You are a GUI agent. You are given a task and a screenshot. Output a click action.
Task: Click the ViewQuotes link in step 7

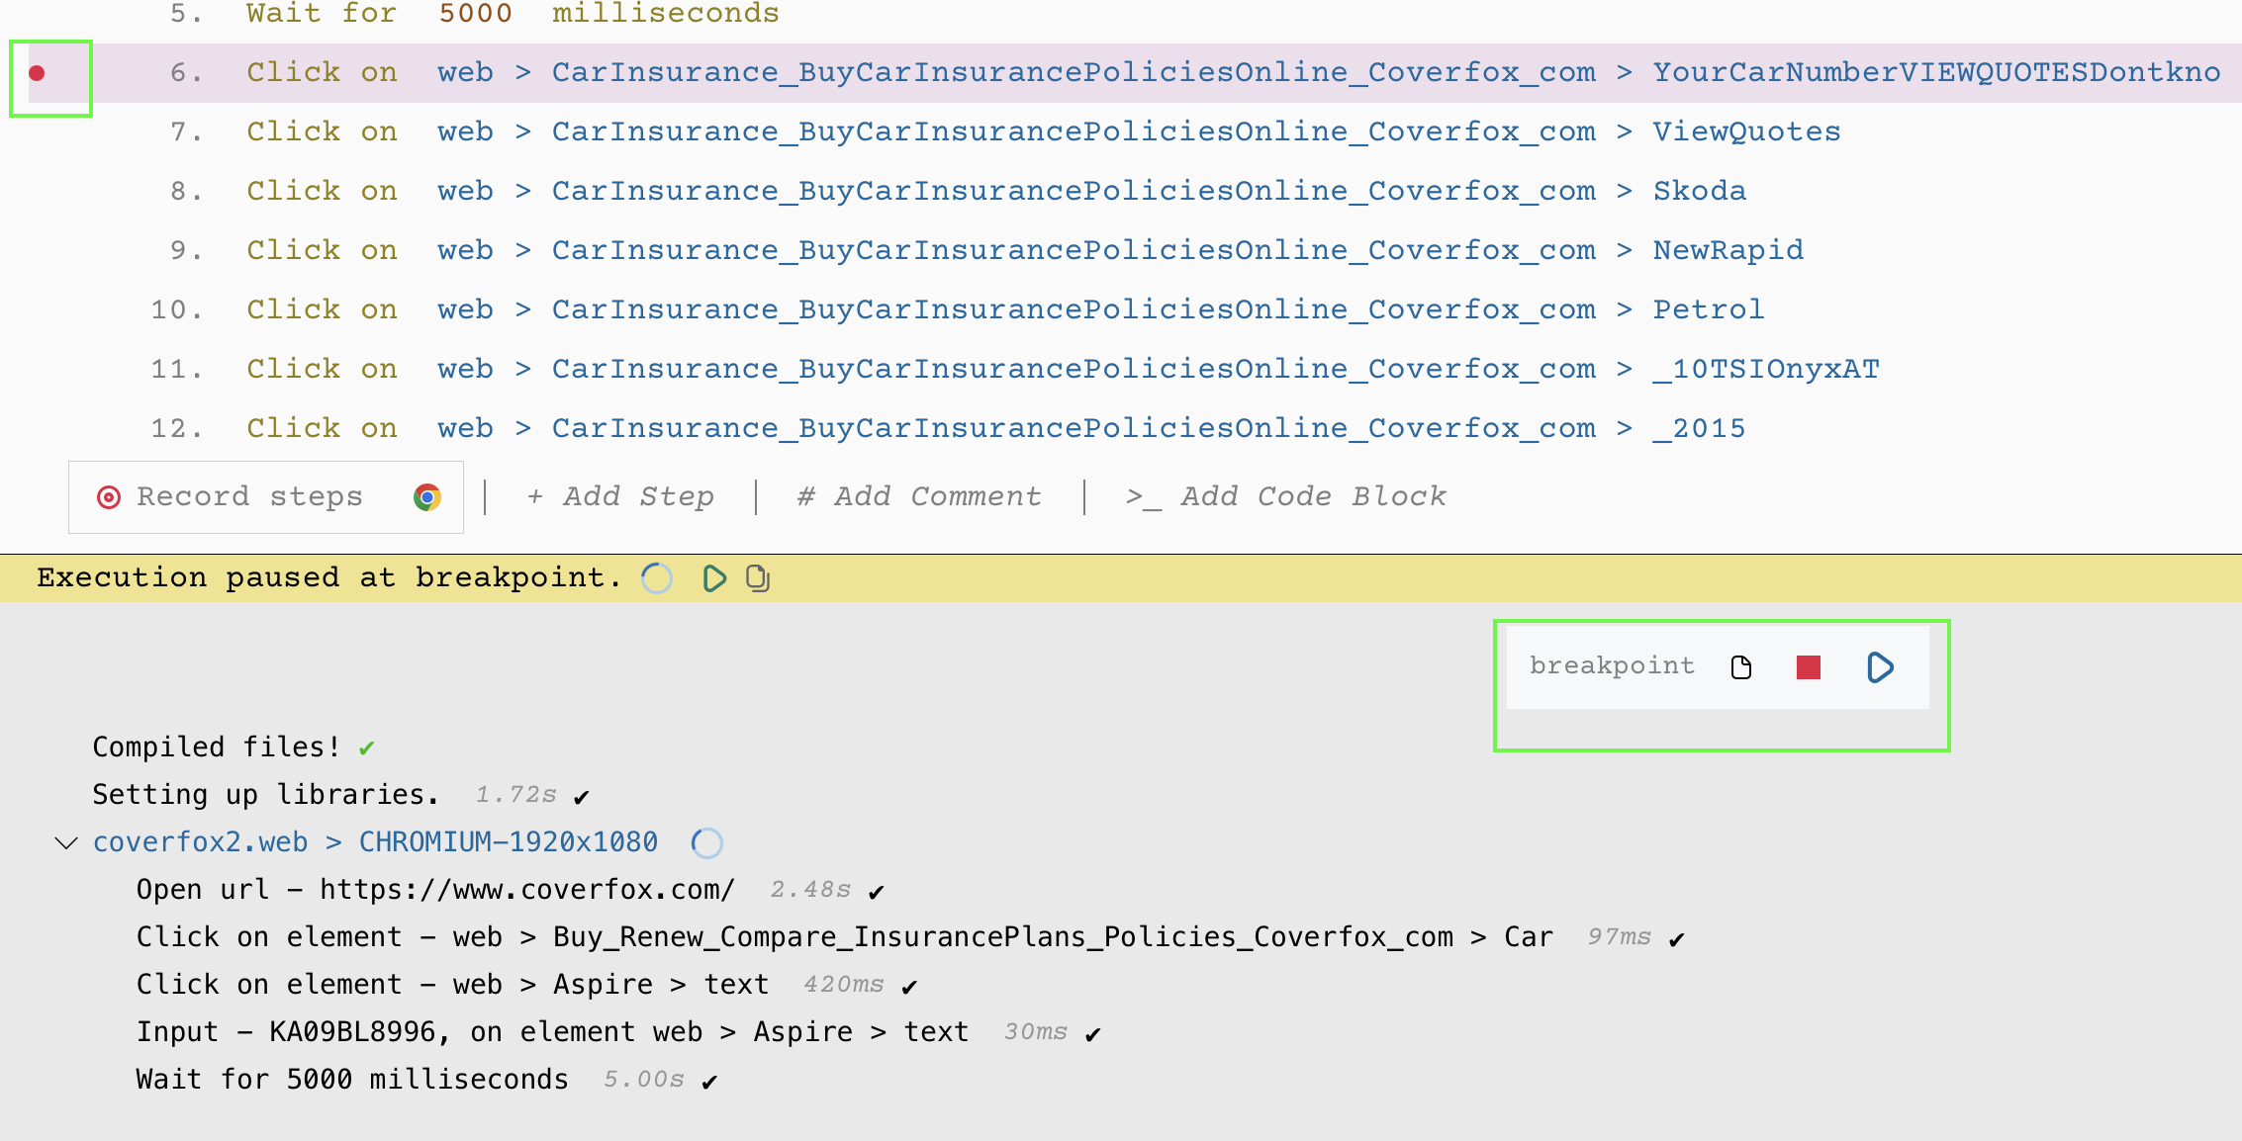1746,131
